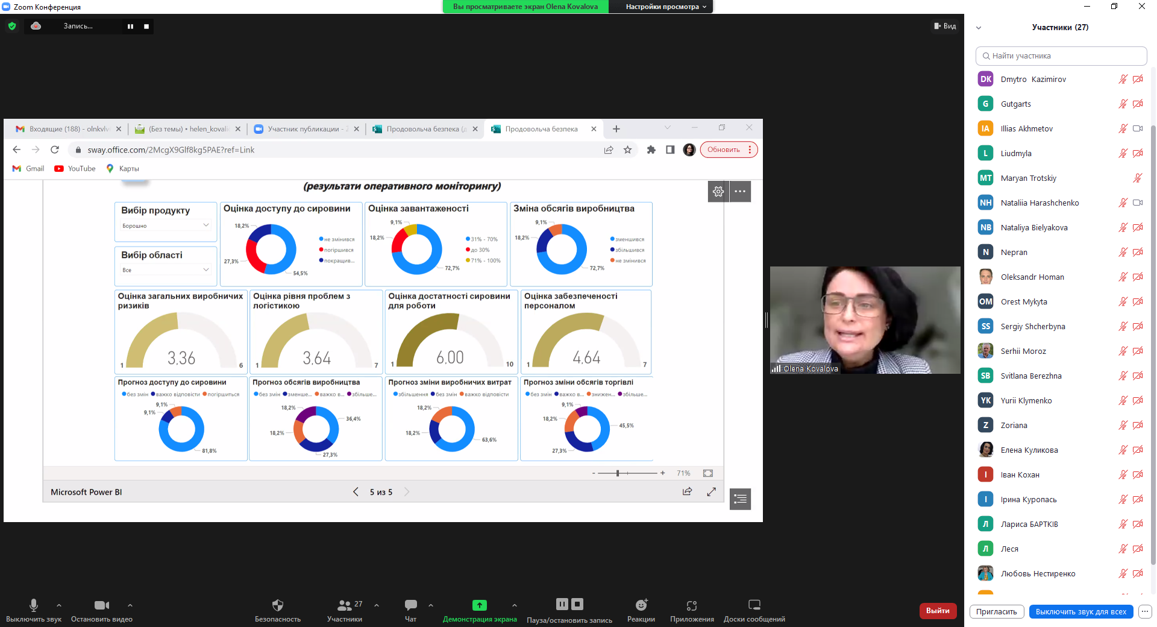Viewport: 1157px width, 627px height.
Task: Expand Power BI report to fullscreen
Action: point(711,492)
